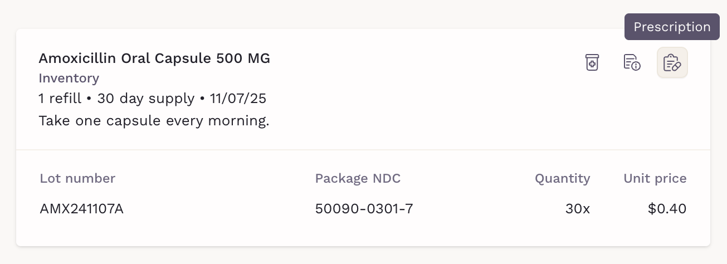Click the Lot number column header
Screen dimensions: 727x264
[77, 178]
